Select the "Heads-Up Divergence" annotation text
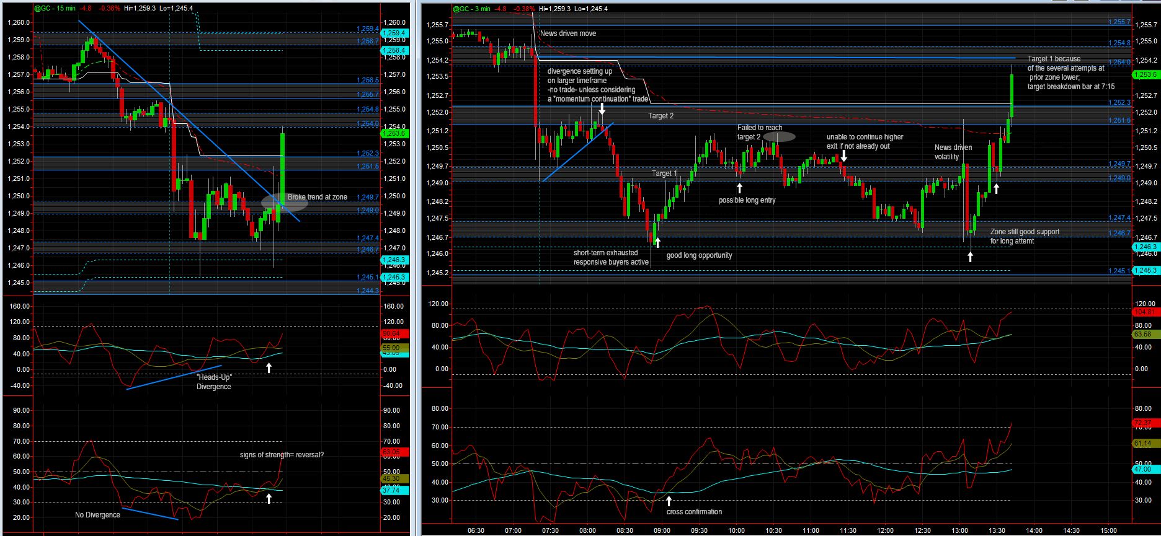 click(x=214, y=382)
